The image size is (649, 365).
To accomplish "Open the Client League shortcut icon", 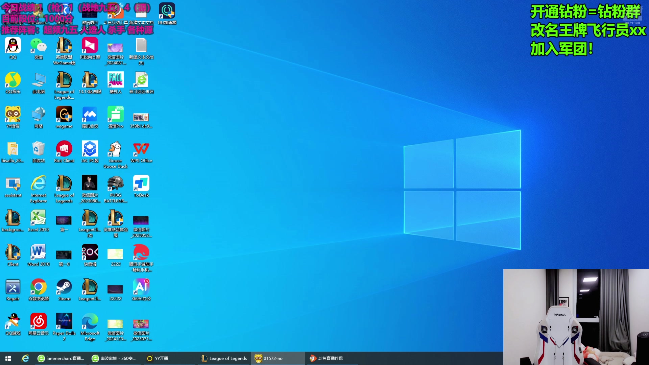I will [x=13, y=255].
